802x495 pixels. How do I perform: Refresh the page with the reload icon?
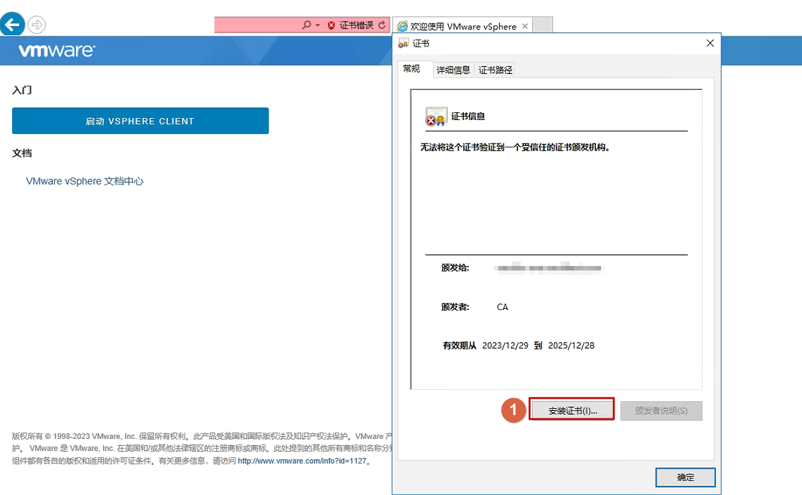tap(382, 26)
